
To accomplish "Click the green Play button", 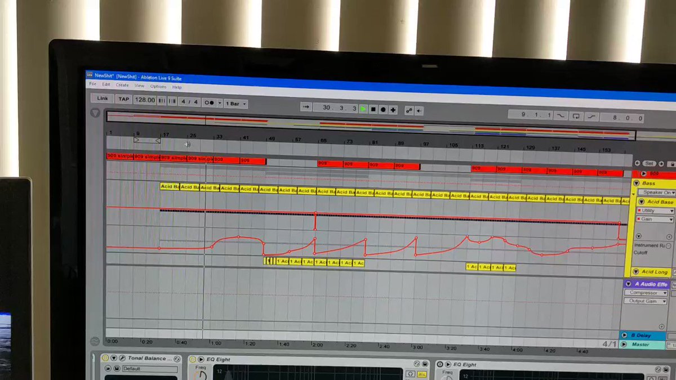I will 363,109.
